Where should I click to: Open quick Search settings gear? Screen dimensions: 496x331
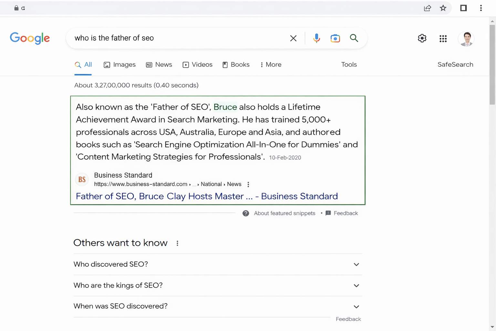(x=422, y=38)
